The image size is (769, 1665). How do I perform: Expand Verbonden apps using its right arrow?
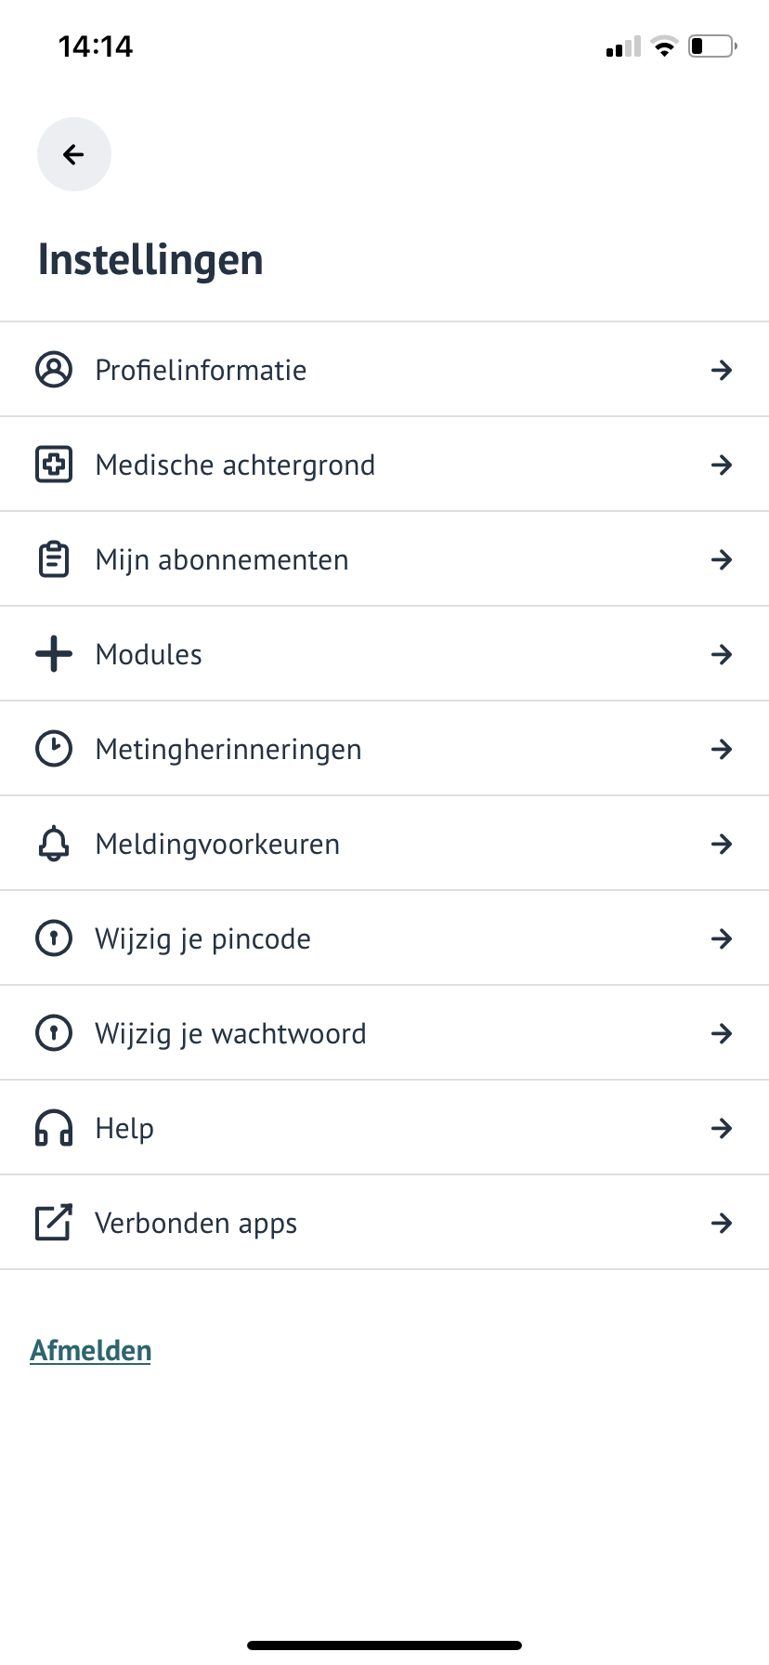pos(722,1223)
